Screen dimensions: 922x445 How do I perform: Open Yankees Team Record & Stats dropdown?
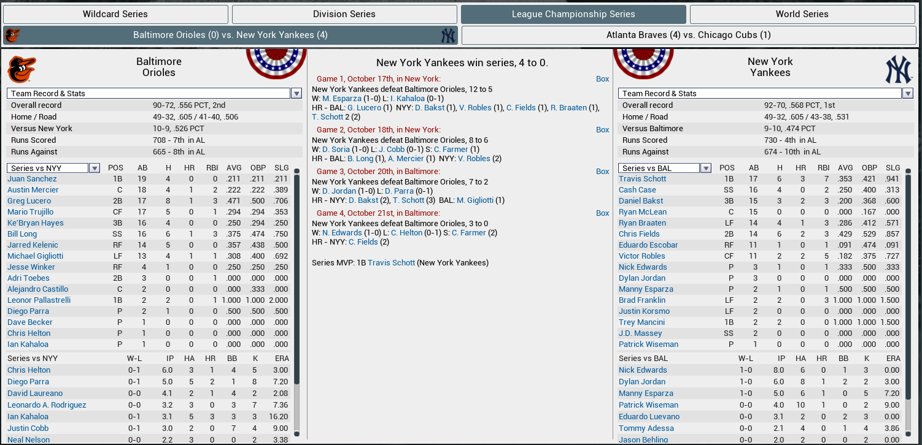(765, 93)
